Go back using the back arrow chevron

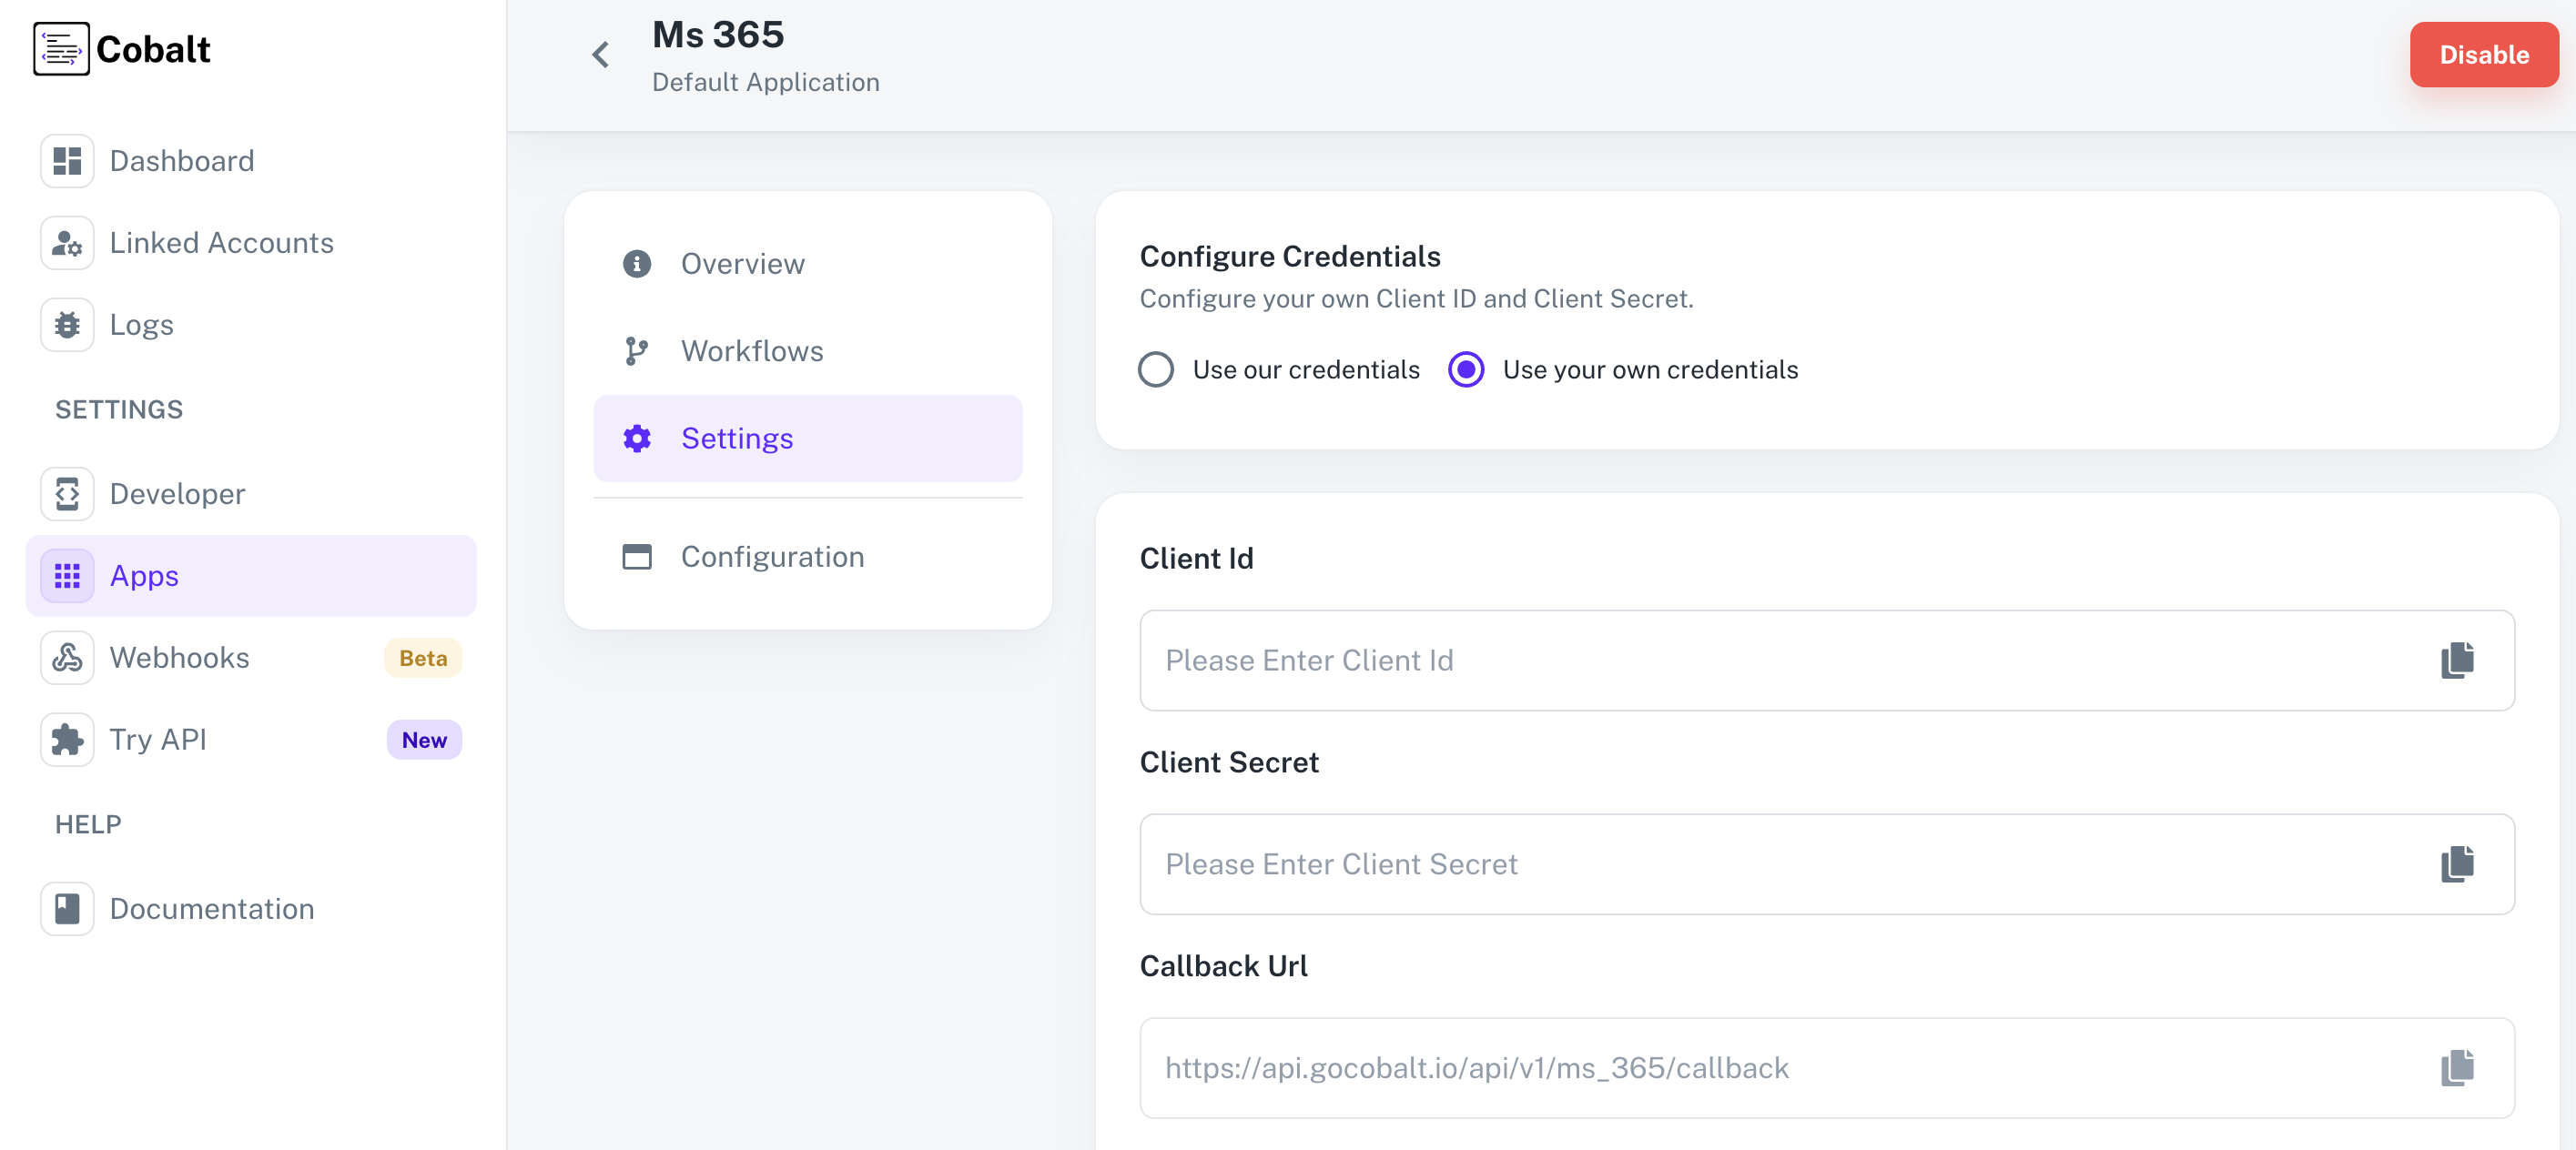601,55
